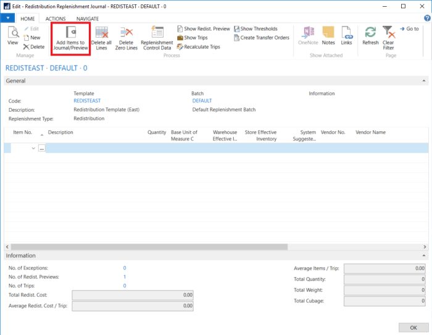Show Redist. Preview from ribbon
This screenshot has height=335, width=432.
[203, 29]
